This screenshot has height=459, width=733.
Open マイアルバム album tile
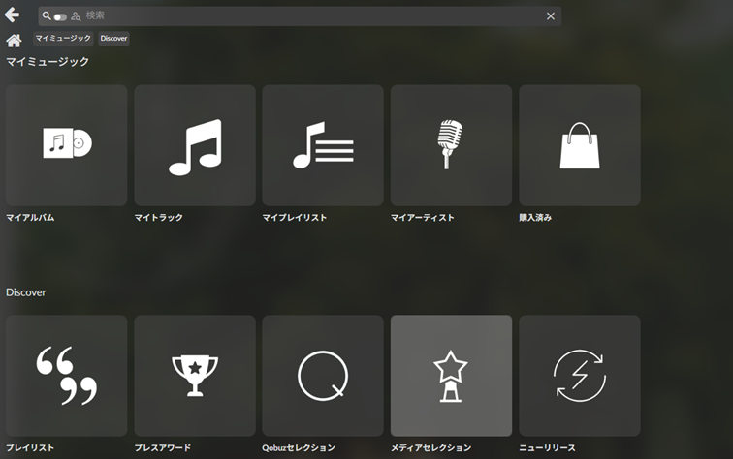(x=66, y=145)
